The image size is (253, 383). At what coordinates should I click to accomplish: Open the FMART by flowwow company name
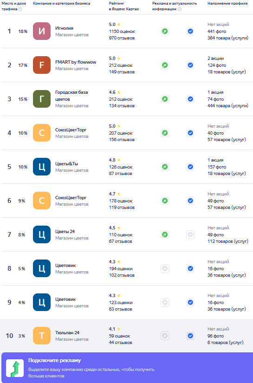[76, 62]
